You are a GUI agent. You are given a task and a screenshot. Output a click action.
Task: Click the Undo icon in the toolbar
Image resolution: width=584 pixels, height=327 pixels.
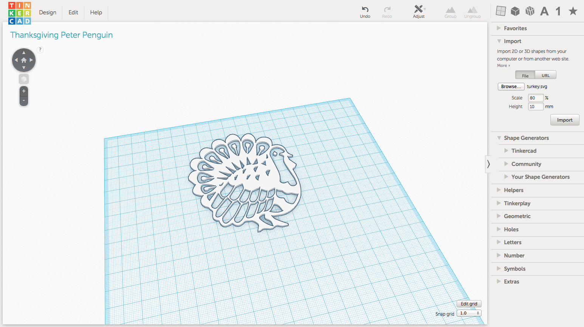click(x=364, y=9)
